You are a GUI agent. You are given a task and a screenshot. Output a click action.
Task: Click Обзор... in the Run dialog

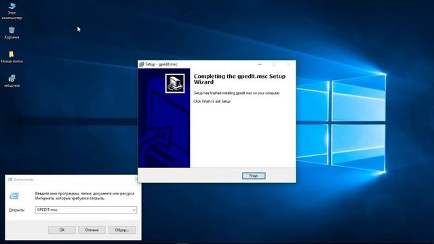122,230
